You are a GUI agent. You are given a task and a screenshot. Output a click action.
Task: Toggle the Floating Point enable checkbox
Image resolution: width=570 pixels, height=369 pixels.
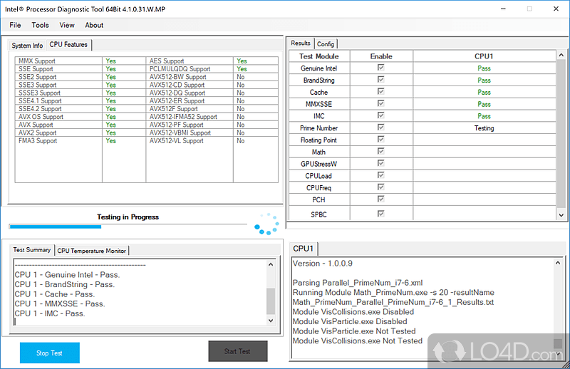pos(381,139)
